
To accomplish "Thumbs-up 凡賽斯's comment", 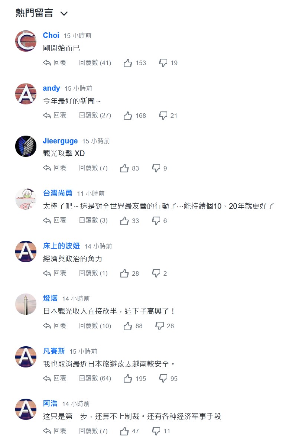I will tap(128, 379).
